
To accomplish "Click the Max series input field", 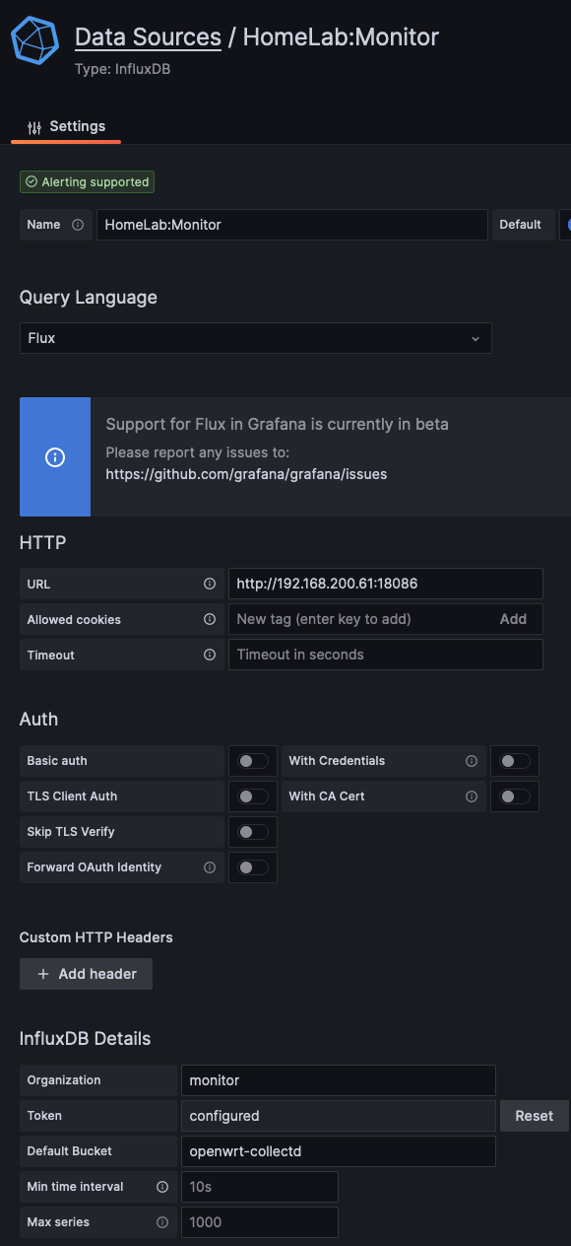I will tap(260, 1222).
